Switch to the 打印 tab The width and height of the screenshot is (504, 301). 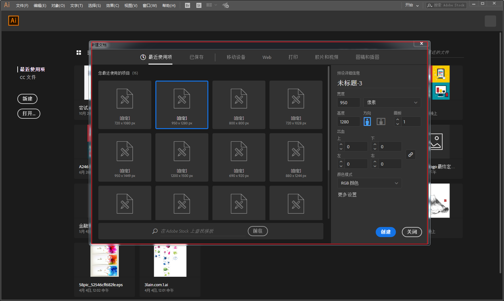coord(293,57)
